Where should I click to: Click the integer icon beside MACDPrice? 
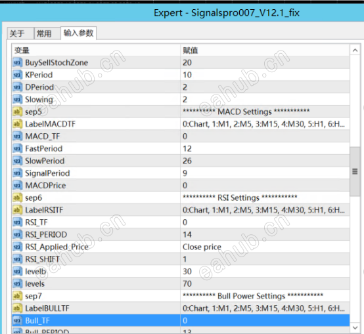click(x=17, y=186)
